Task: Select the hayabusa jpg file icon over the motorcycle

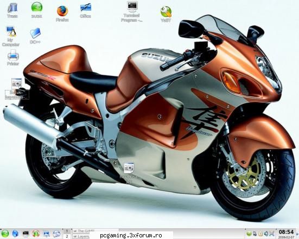Action: 129,173
